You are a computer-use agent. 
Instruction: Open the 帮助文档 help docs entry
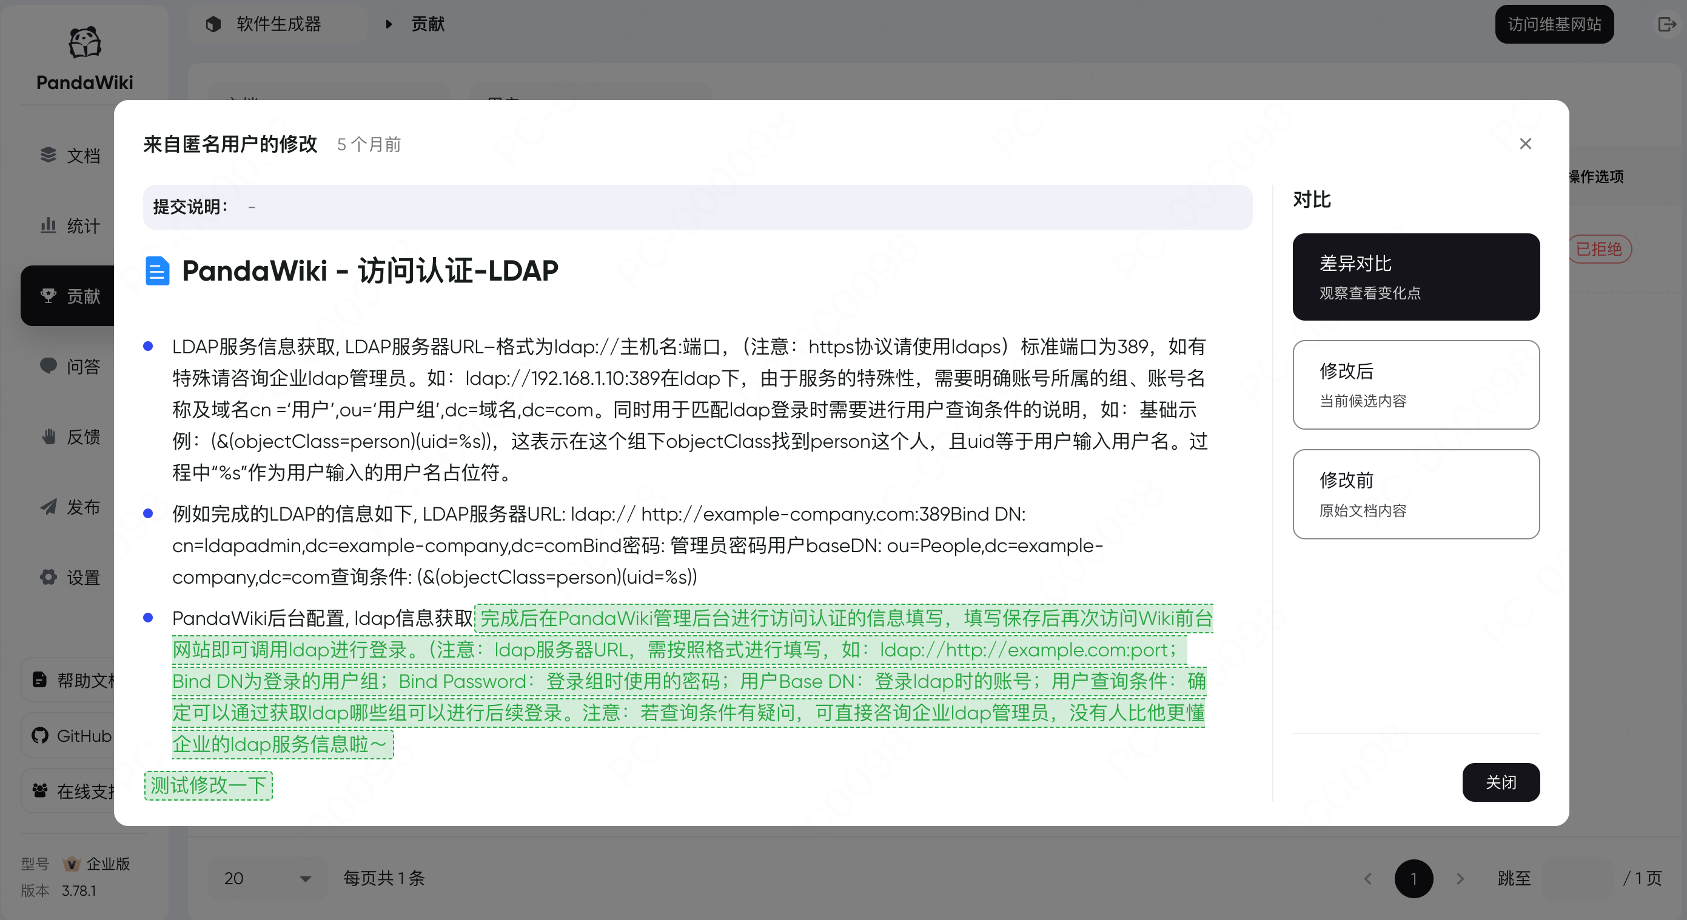pos(72,680)
